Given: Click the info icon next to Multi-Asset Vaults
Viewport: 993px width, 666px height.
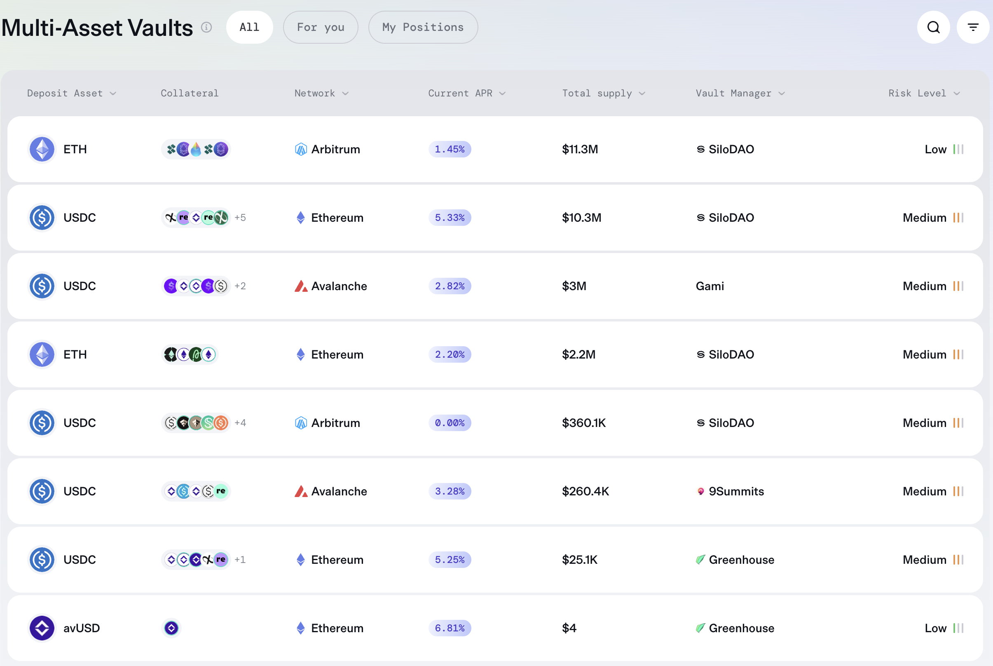Looking at the screenshot, I should tap(207, 27).
